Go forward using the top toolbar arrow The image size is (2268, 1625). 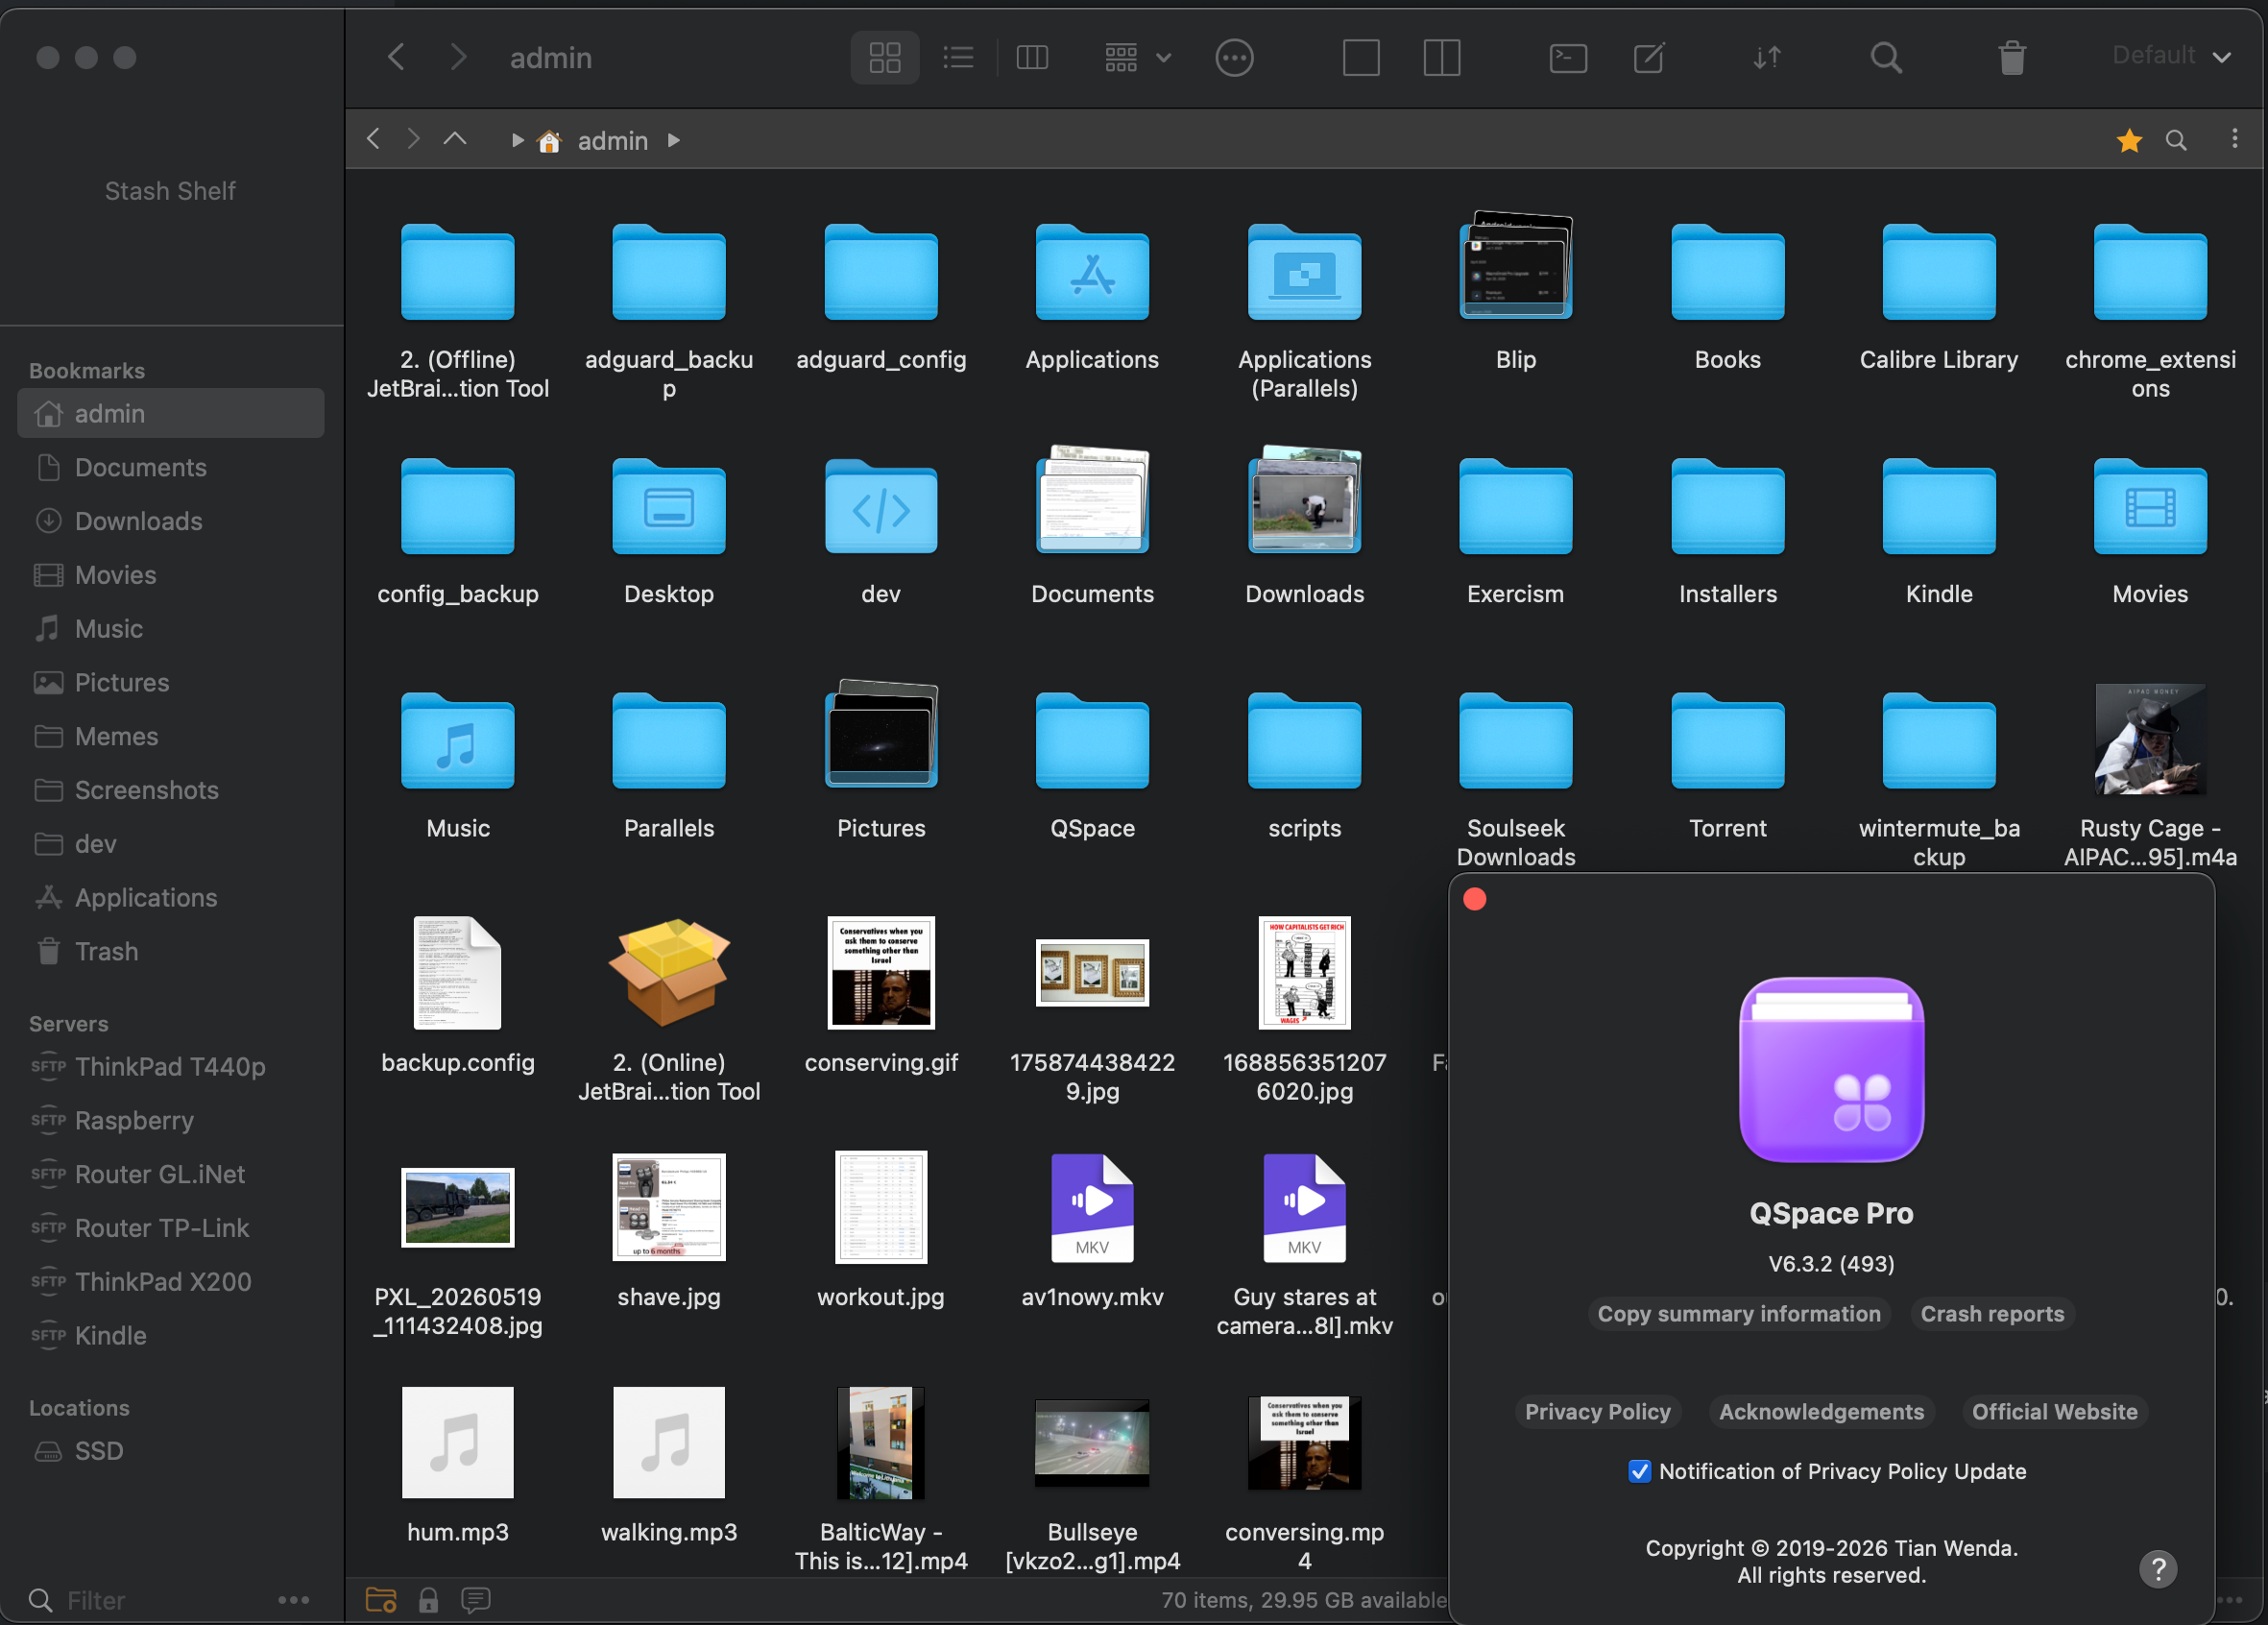[458, 57]
